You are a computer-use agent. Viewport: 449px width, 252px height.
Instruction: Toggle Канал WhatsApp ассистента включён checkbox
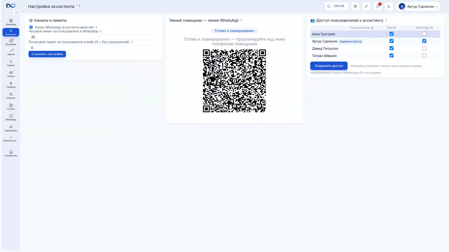coord(31,27)
